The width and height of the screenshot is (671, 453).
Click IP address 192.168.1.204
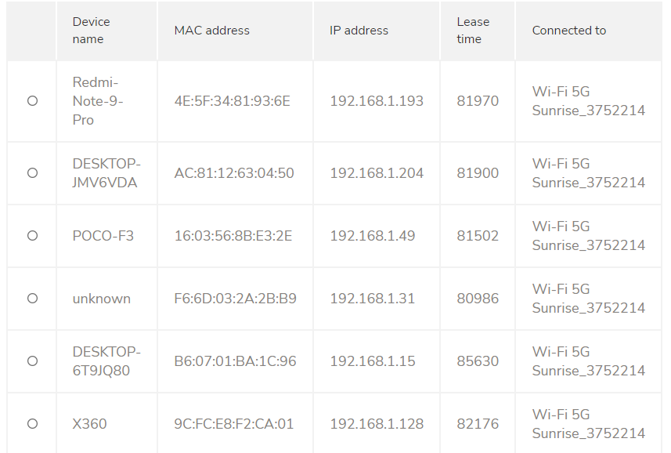click(x=377, y=173)
